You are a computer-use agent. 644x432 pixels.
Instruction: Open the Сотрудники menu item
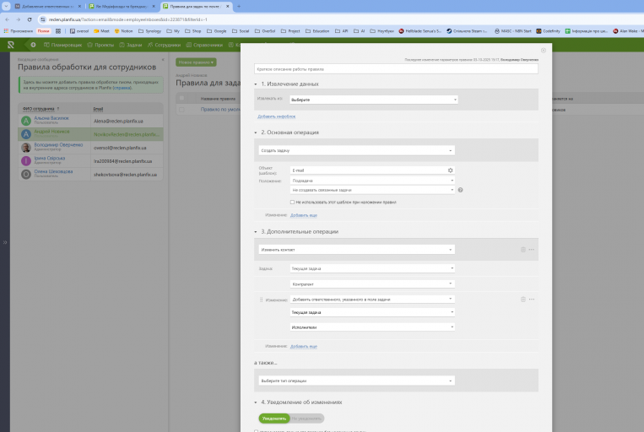(164, 45)
